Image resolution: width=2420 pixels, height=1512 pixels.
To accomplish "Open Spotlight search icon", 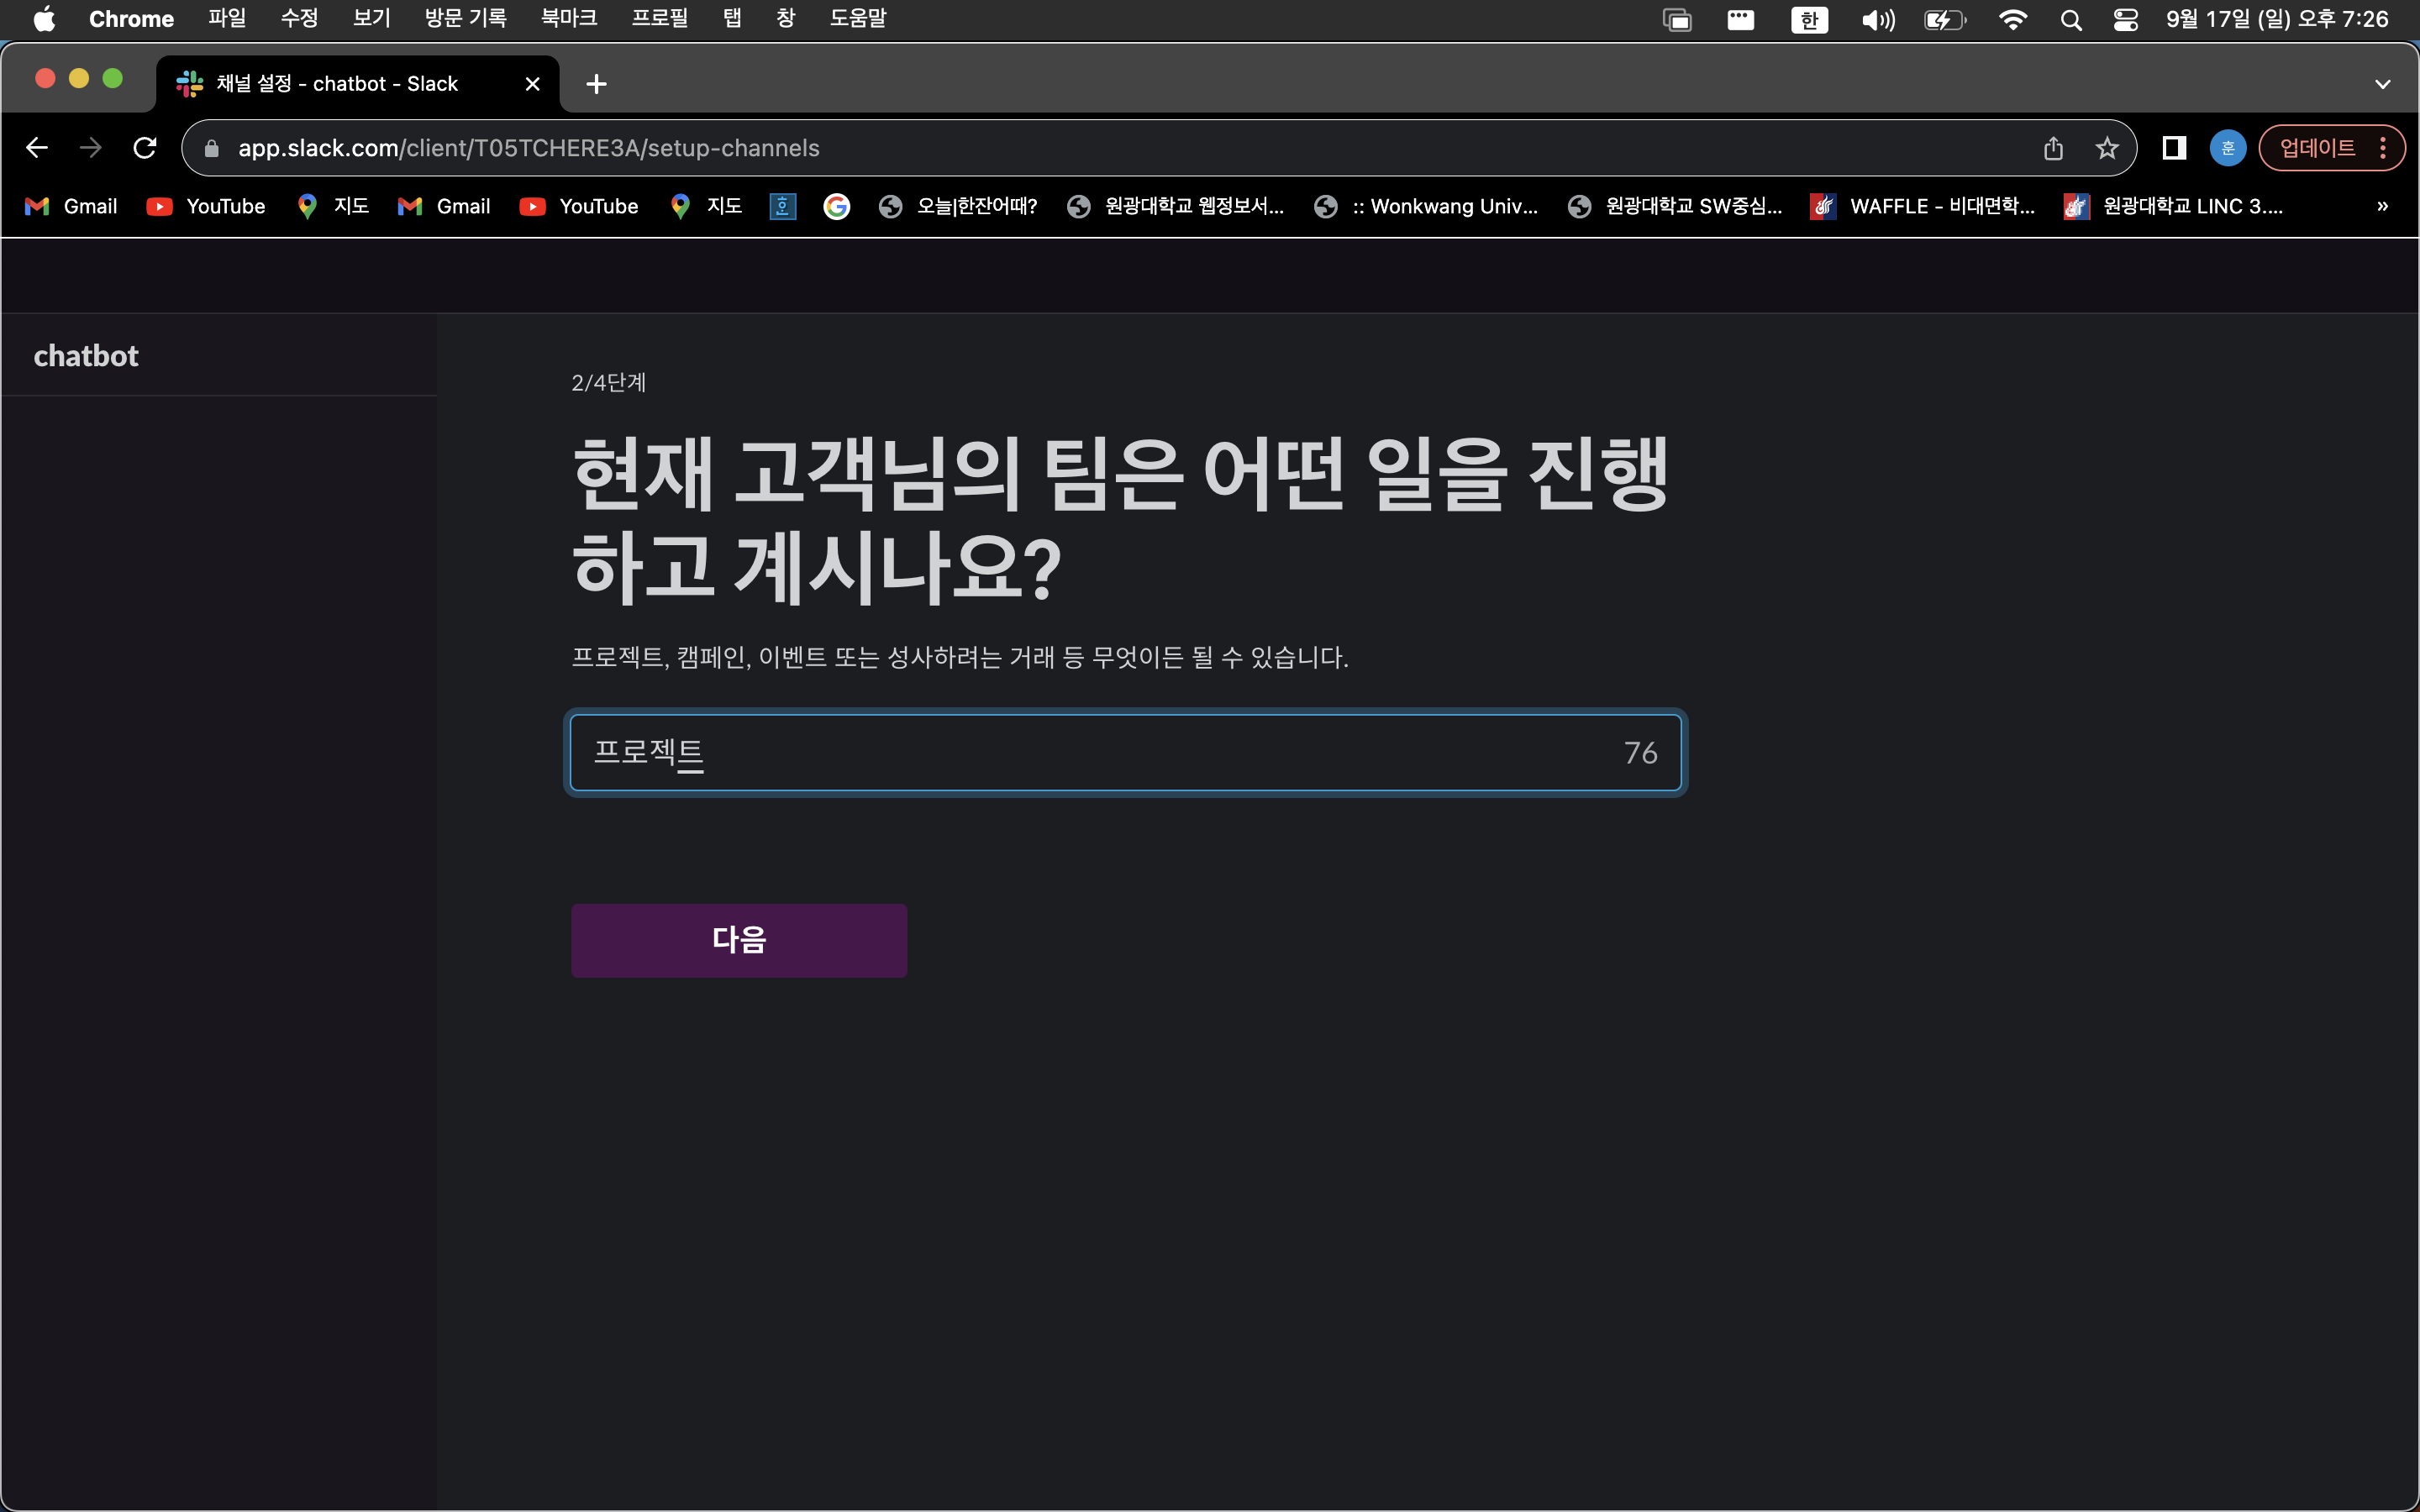I will 2071,19.
